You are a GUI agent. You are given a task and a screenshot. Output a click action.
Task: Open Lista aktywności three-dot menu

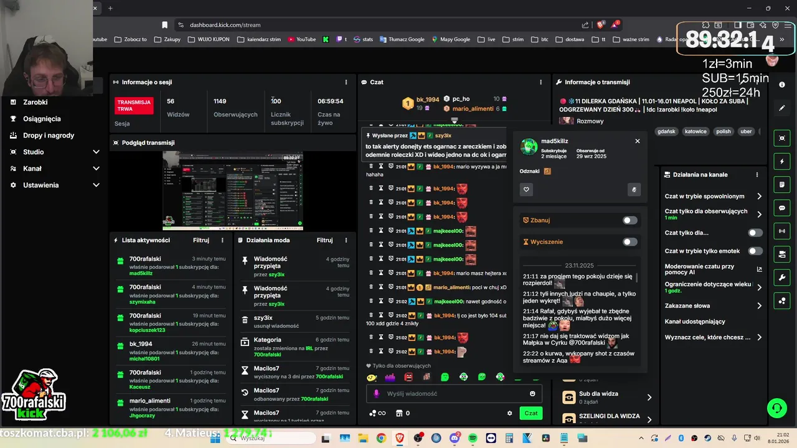tap(222, 240)
